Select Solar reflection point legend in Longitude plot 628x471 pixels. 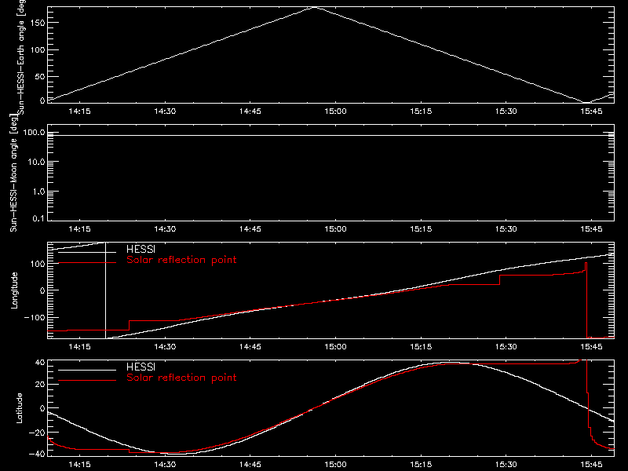(x=181, y=260)
